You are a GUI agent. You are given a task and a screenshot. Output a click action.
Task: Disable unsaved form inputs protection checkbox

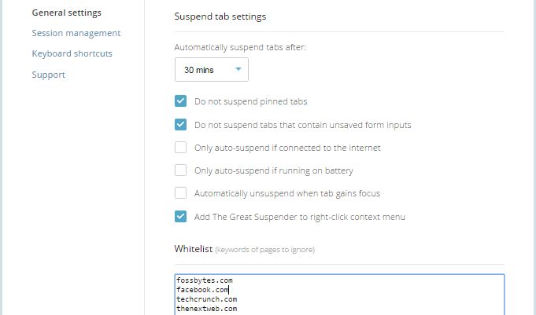coord(181,124)
